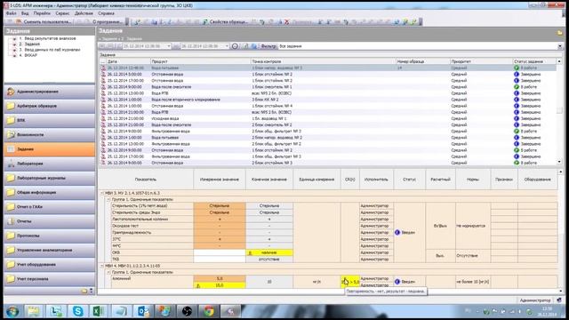Open the end date dropdown

point(227,46)
